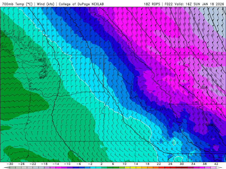Select the 38 color scale label
Screen dimensions: 226x169
pyautogui.click(x=205, y=164)
